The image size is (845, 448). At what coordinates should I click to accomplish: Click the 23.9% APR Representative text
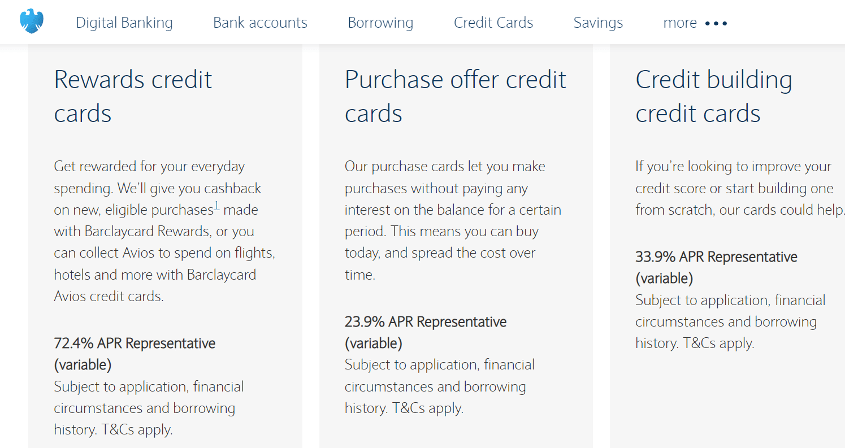(x=425, y=322)
